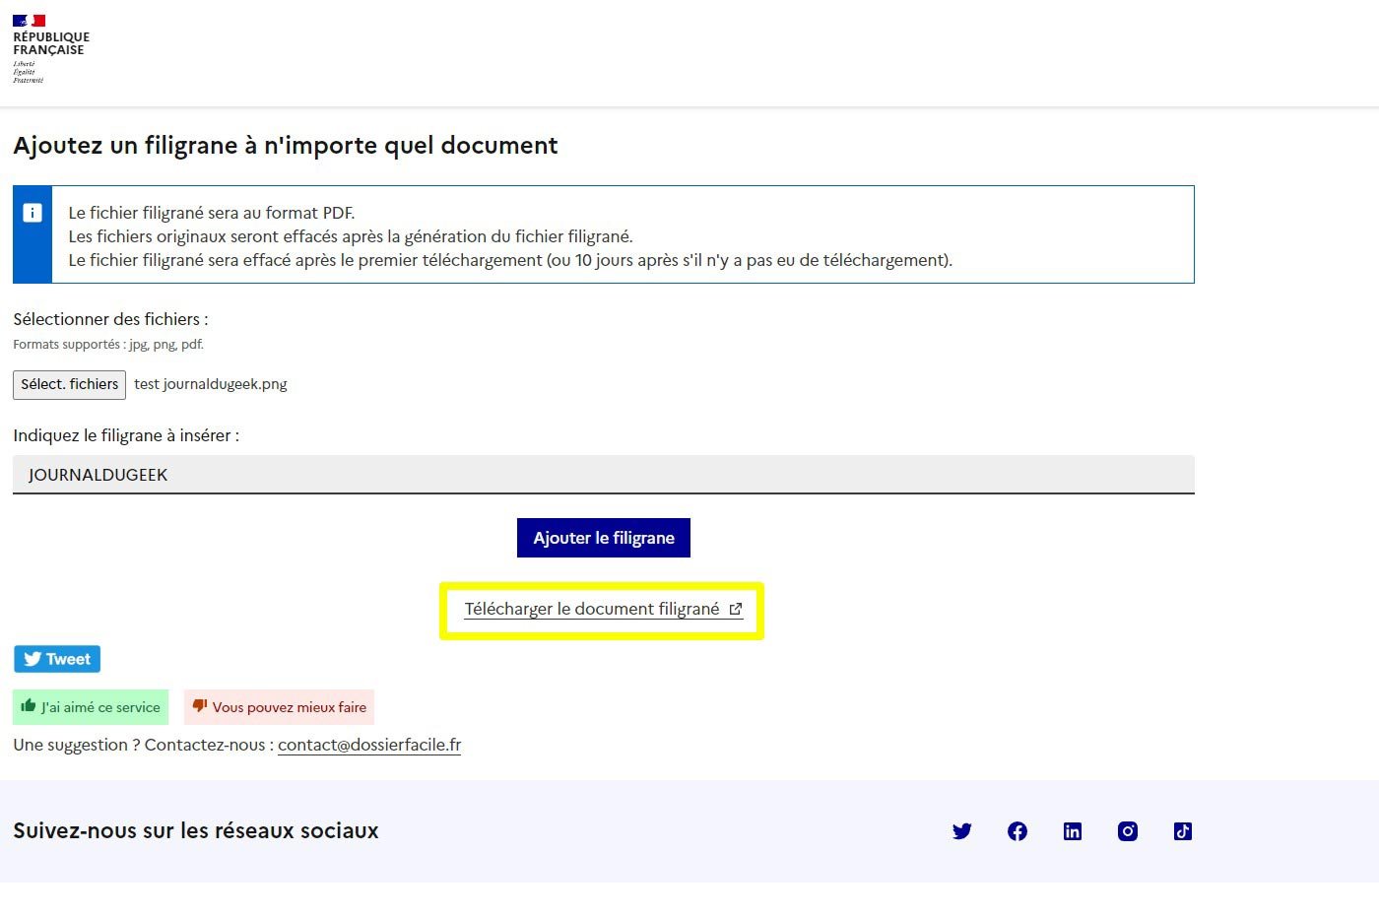1379x918 pixels.
Task: Open Télécharger le document filigrané link
Action: pos(603,609)
